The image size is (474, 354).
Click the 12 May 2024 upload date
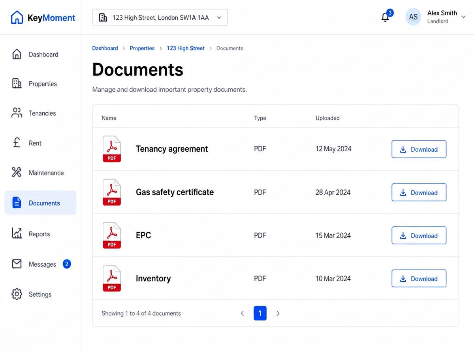[333, 149]
